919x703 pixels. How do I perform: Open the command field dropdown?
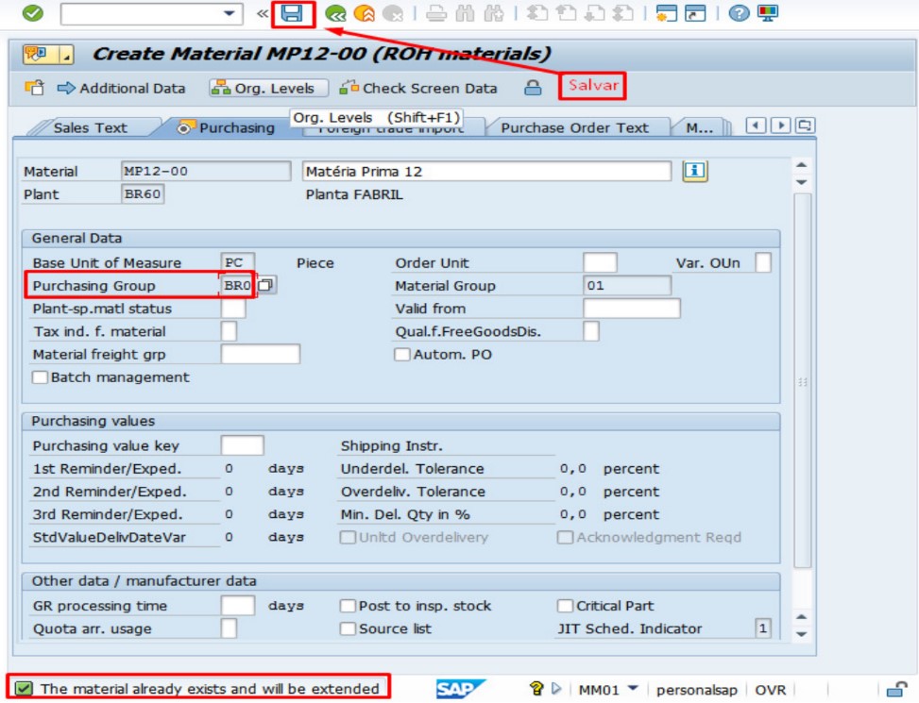(x=230, y=13)
